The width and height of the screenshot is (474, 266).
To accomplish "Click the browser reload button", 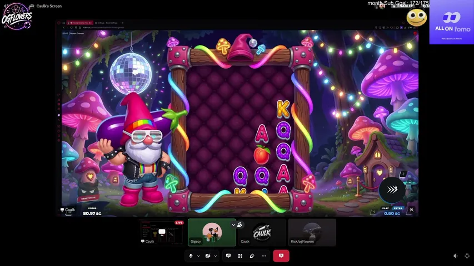I will (x=71, y=28).
